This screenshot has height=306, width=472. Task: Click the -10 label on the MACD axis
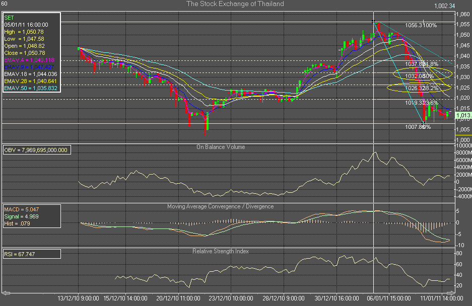point(460,245)
